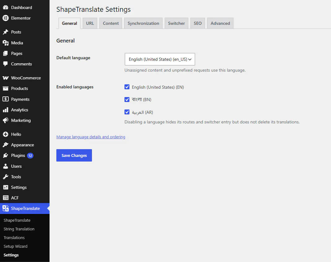The image size is (331, 262).
Task: Click the ACF fields icon
Action: coord(6,198)
